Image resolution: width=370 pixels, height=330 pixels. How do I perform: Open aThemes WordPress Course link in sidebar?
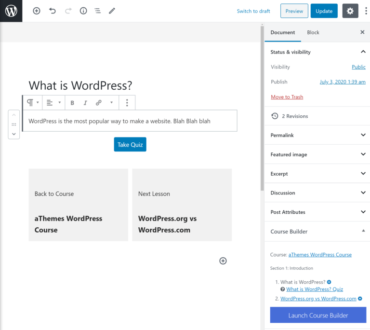coord(320,255)
